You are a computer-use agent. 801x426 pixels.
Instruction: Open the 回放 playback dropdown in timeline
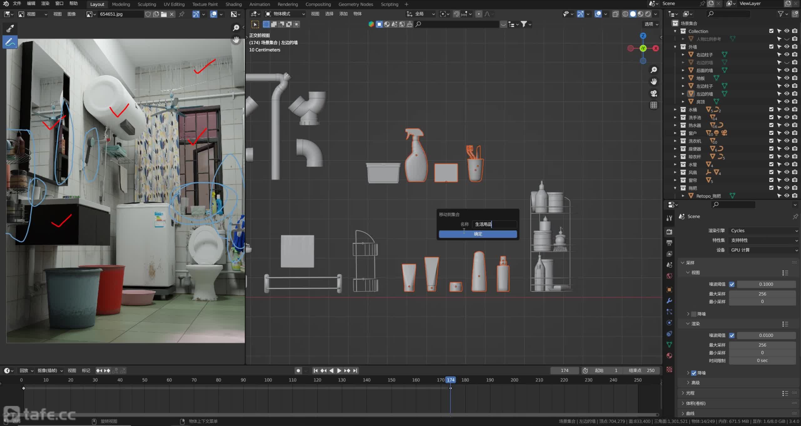point(26,371)
